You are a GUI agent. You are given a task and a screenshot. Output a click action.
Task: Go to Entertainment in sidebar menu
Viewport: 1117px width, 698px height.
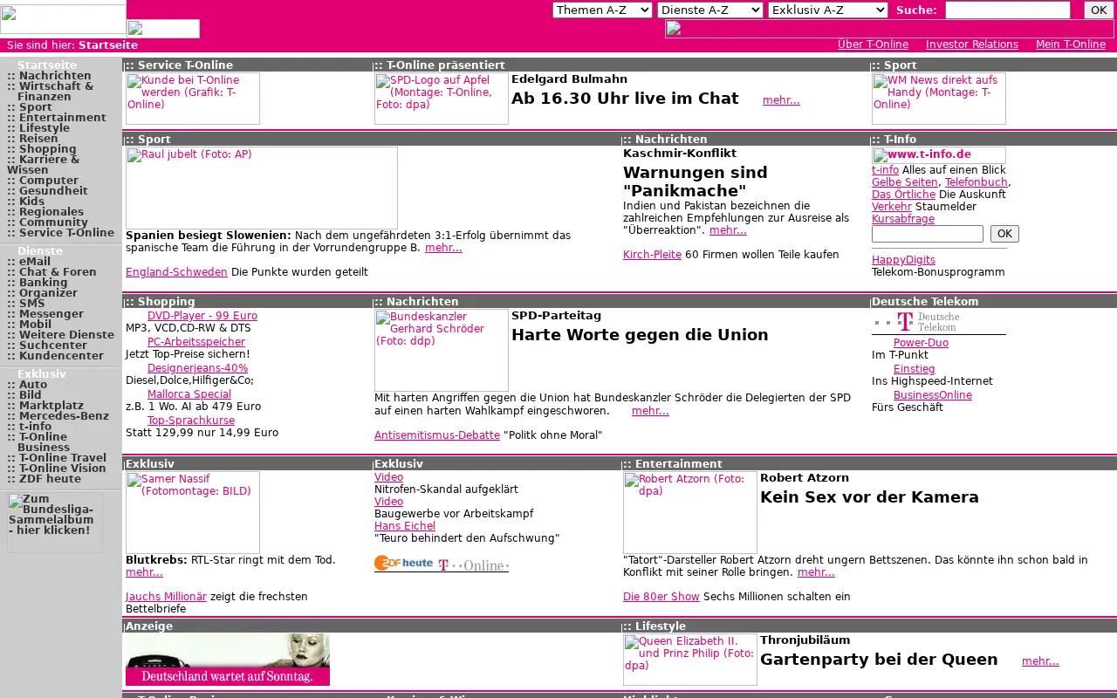point(63,118)
